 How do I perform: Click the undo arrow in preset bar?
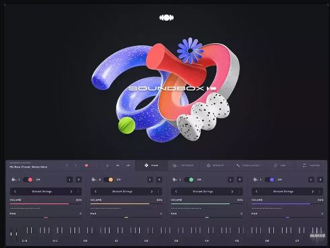67,166
